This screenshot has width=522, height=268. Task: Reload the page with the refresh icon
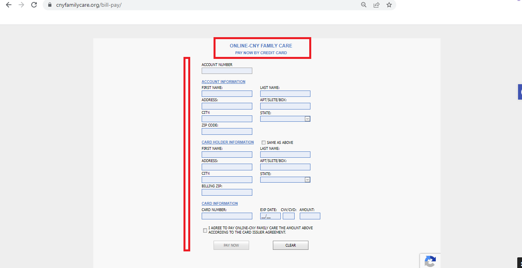34,5
